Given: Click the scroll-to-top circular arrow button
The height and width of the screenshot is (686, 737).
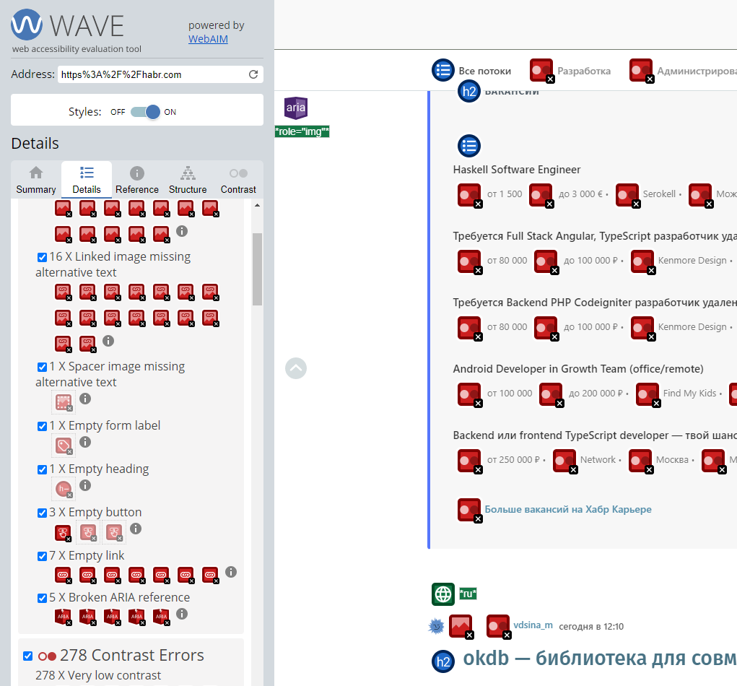Looking at the screenshot, I should tap(296, 368).
